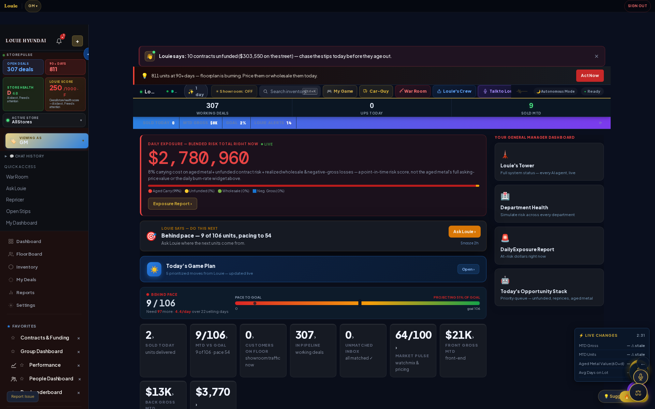Click the Ready status indicator
Screen dimensions: 655x409
click(x=592, y=91)
